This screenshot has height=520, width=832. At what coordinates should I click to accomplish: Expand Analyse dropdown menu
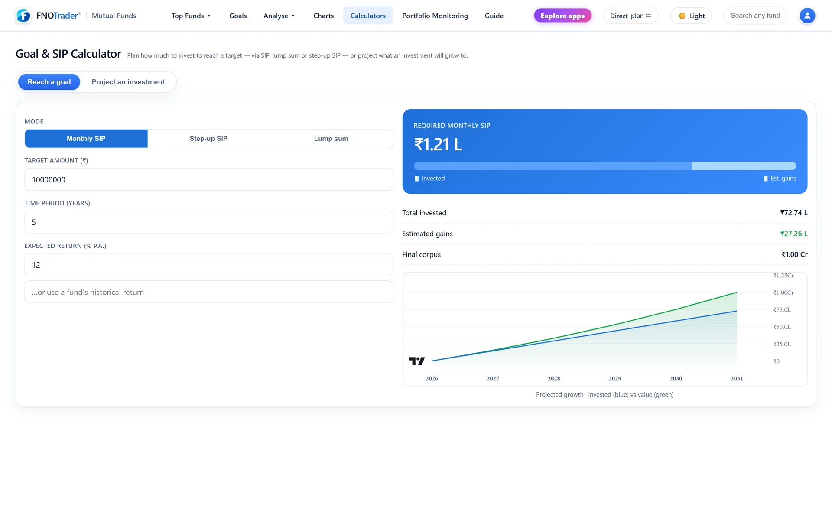point(279,16)
